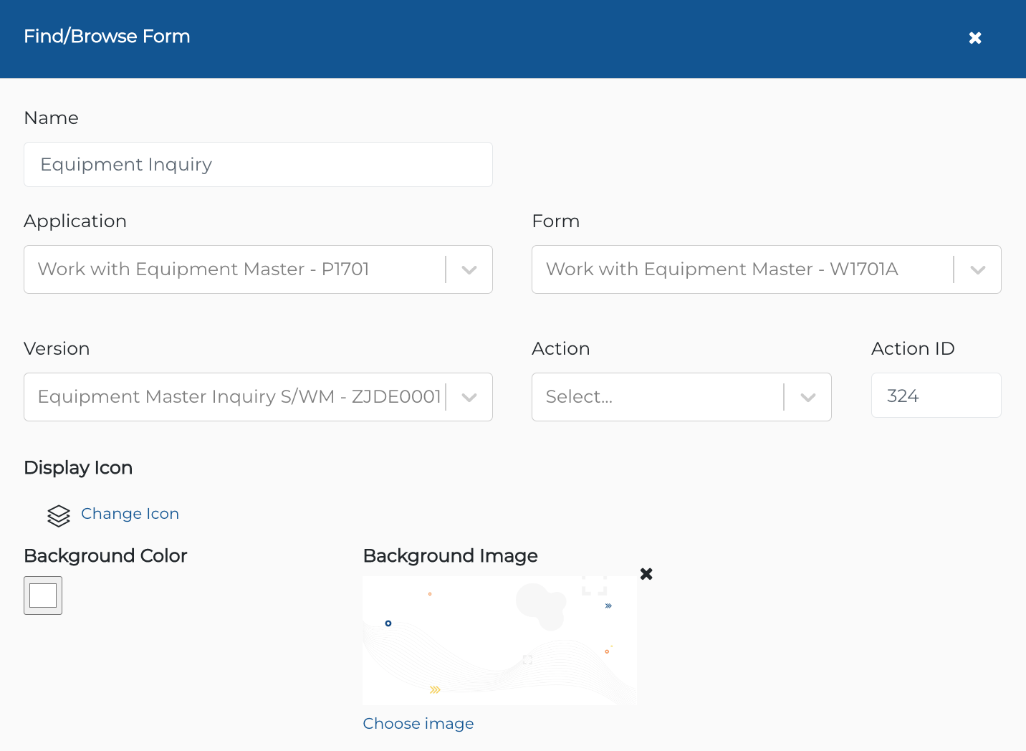The image size is (1026, 751).
Task: Click the Application dropdown chevron icon
Action: [469, 269]
